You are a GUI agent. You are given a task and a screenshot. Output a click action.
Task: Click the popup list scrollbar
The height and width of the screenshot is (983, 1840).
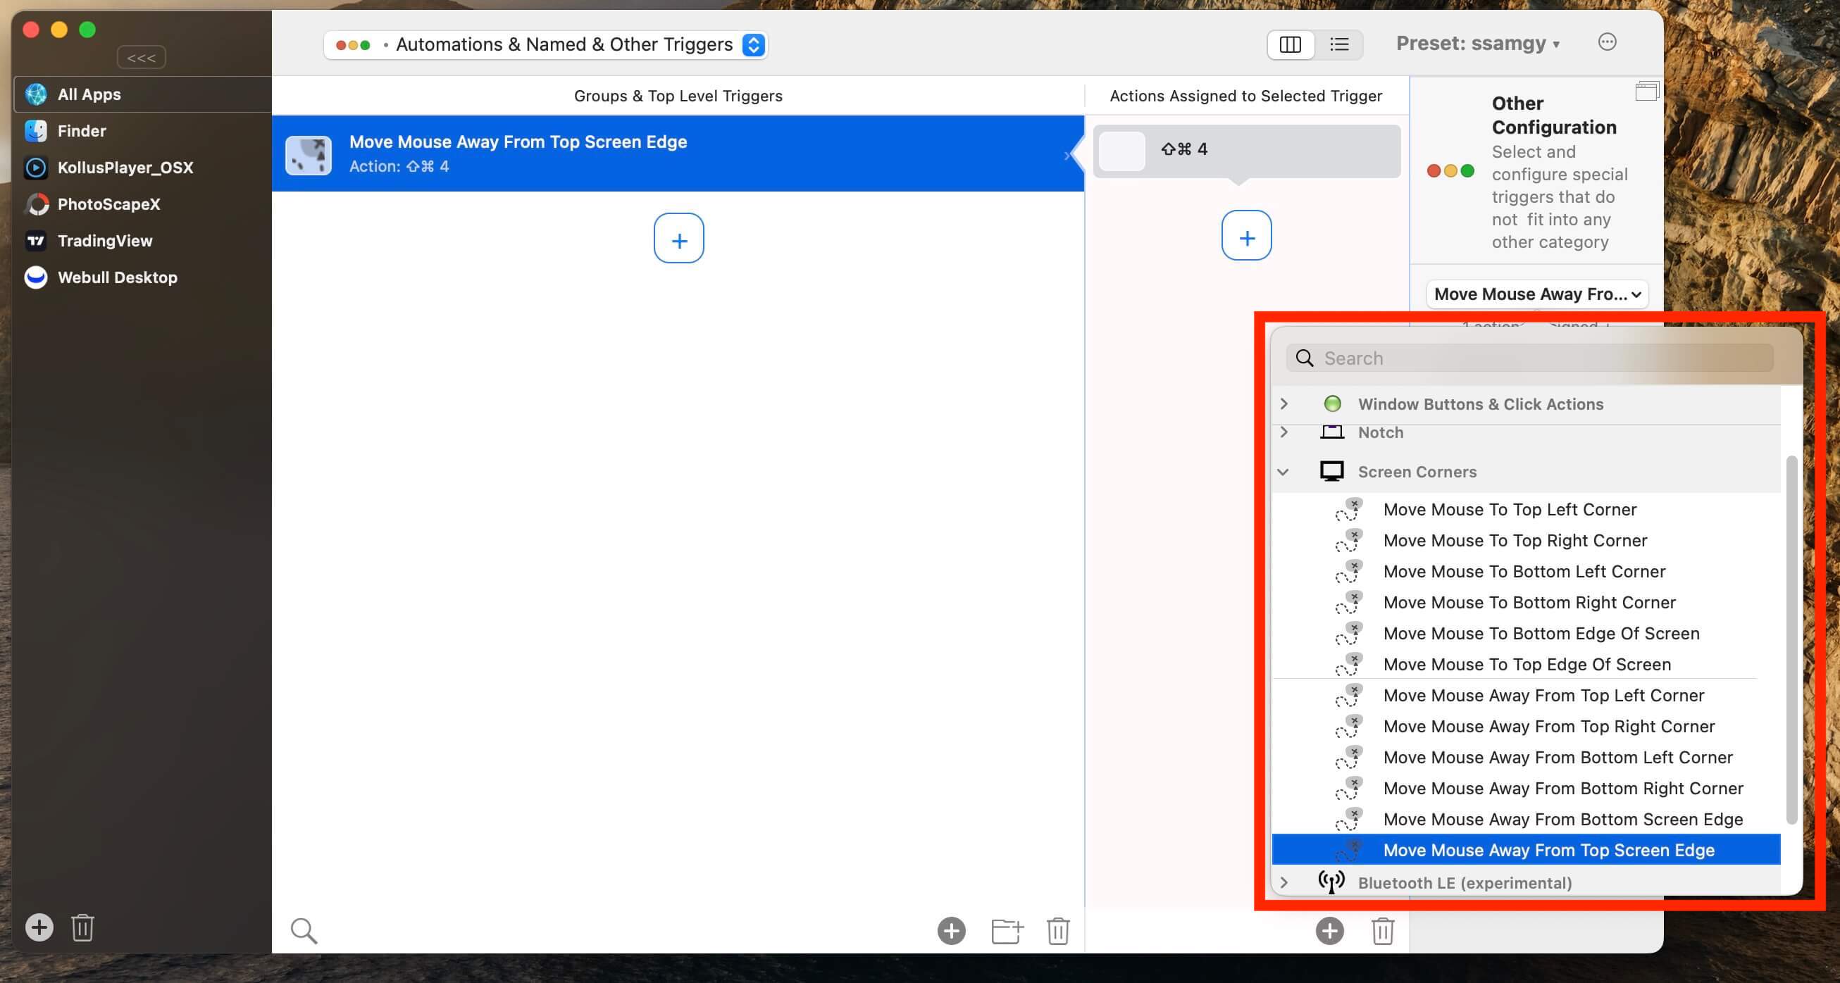pyautogui.click(x=1791, y=639)
